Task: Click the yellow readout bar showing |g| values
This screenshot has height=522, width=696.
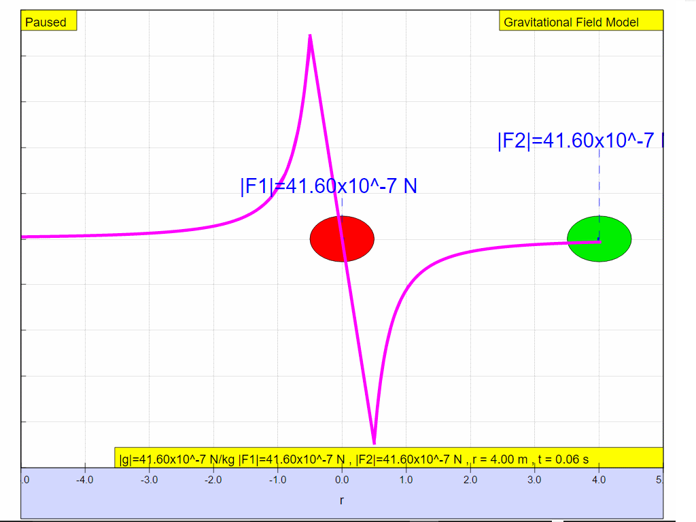Action: coord(387,459)
